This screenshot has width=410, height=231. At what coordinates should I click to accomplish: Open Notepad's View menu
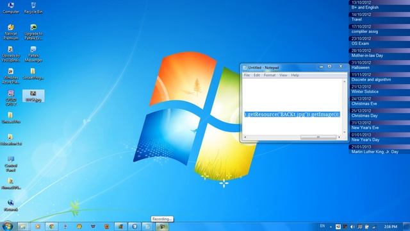click(283, 75)
